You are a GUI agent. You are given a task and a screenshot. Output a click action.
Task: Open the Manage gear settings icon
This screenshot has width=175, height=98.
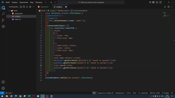tap(3, 88)
